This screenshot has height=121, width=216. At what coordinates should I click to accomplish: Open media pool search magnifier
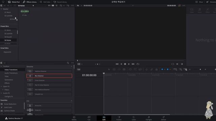(x=61, y=6)
